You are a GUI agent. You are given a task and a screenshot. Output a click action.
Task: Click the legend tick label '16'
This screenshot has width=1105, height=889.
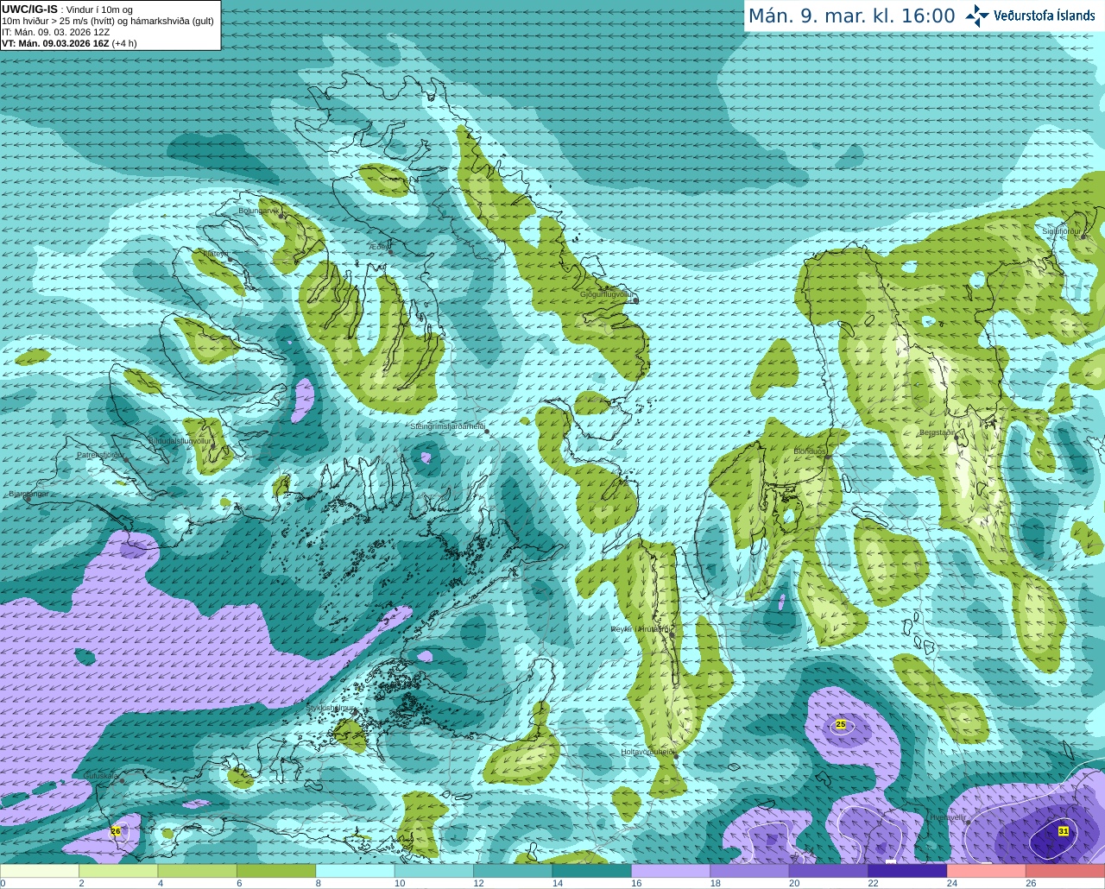pyautogui.click(x=636, y=884)
